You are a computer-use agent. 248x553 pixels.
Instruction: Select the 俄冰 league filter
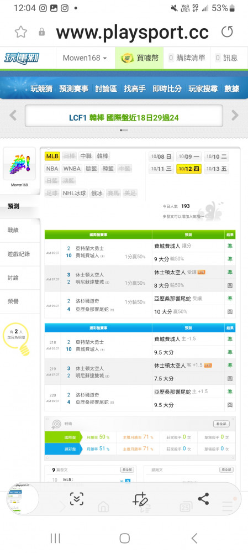click(97, 193)
